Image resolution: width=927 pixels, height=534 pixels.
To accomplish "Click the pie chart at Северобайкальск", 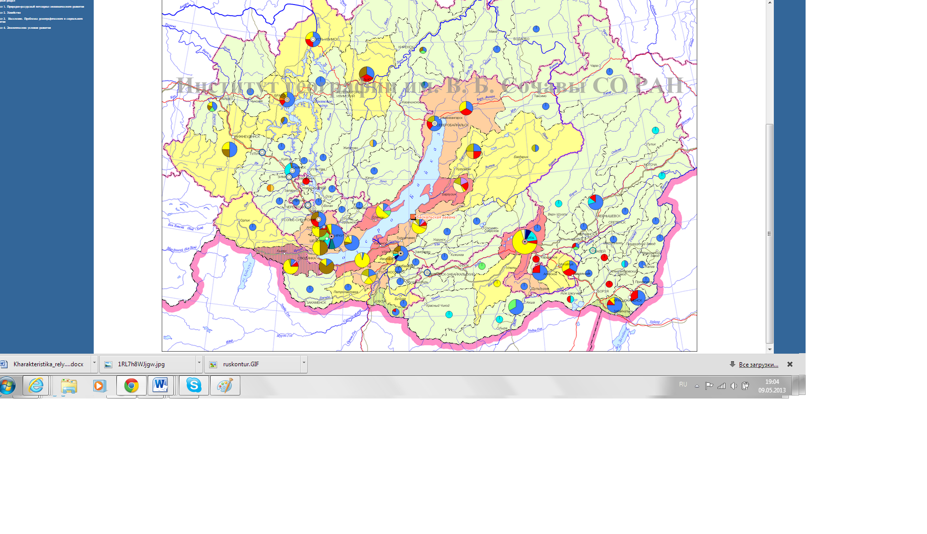I will 434,123.
